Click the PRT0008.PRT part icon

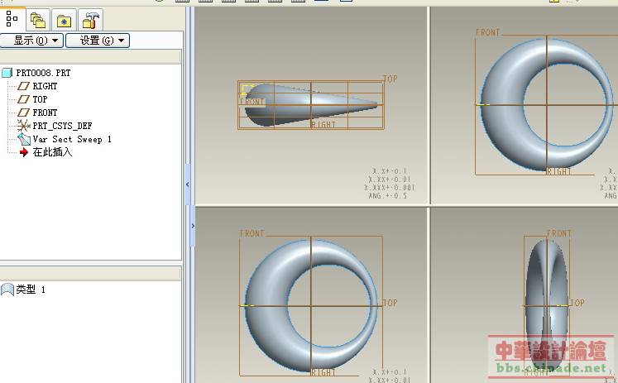click(x=7, y=73)
